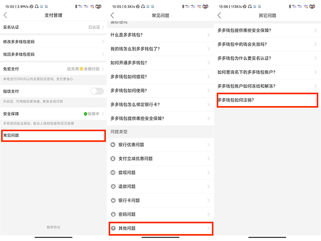Open 常见问题 in payment management
The height and width of the screenshot is (241, 321).
coord(52,135)
